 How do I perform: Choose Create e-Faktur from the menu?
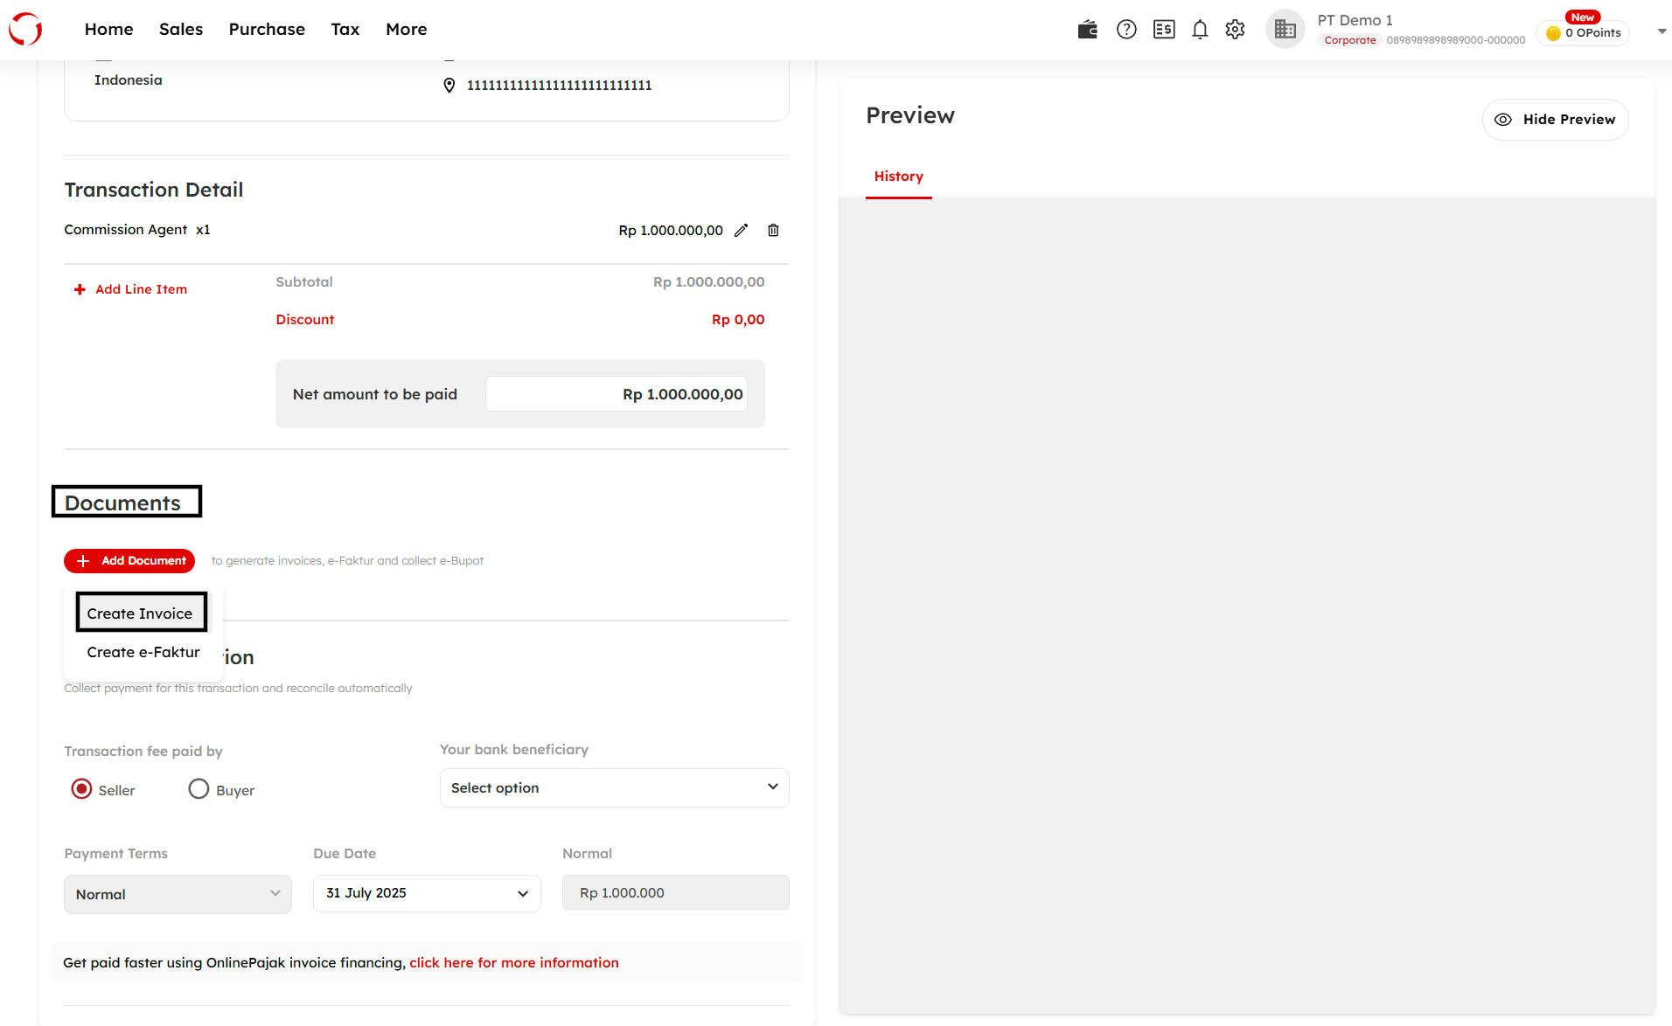[143, 652]
